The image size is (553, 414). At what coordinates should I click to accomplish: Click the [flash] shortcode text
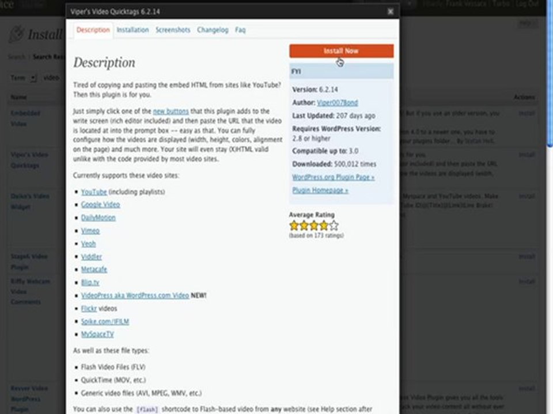coord(147,409)
